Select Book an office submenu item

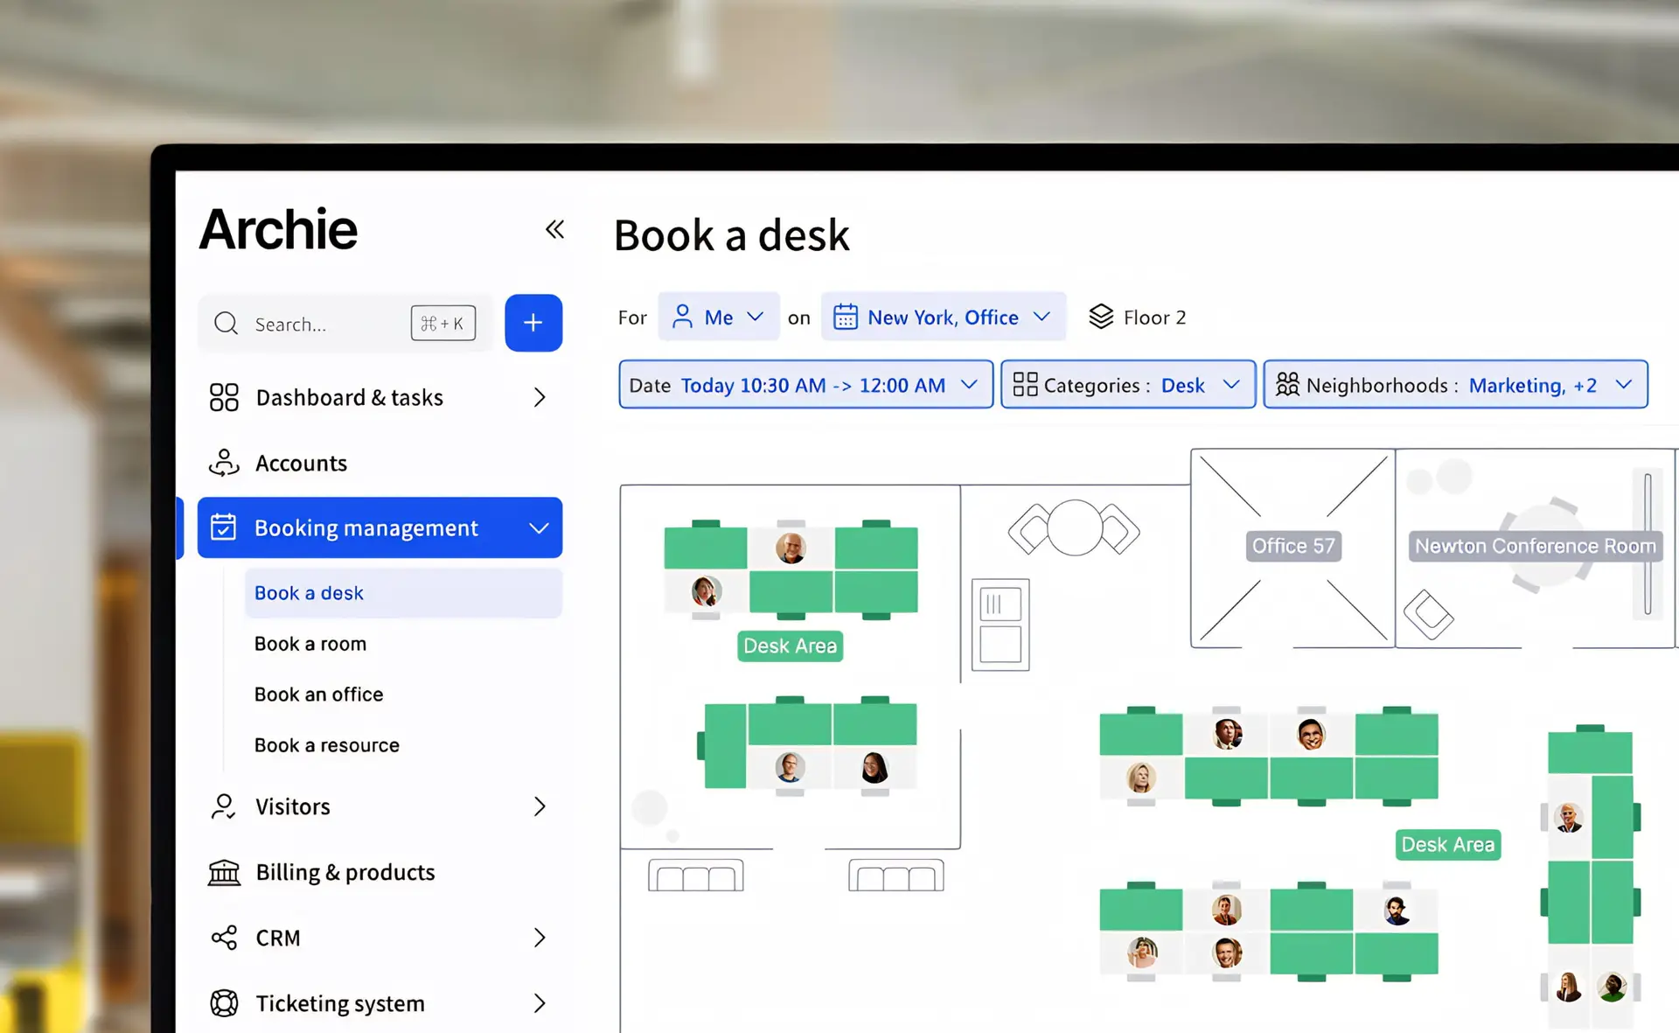coord(319,694)
